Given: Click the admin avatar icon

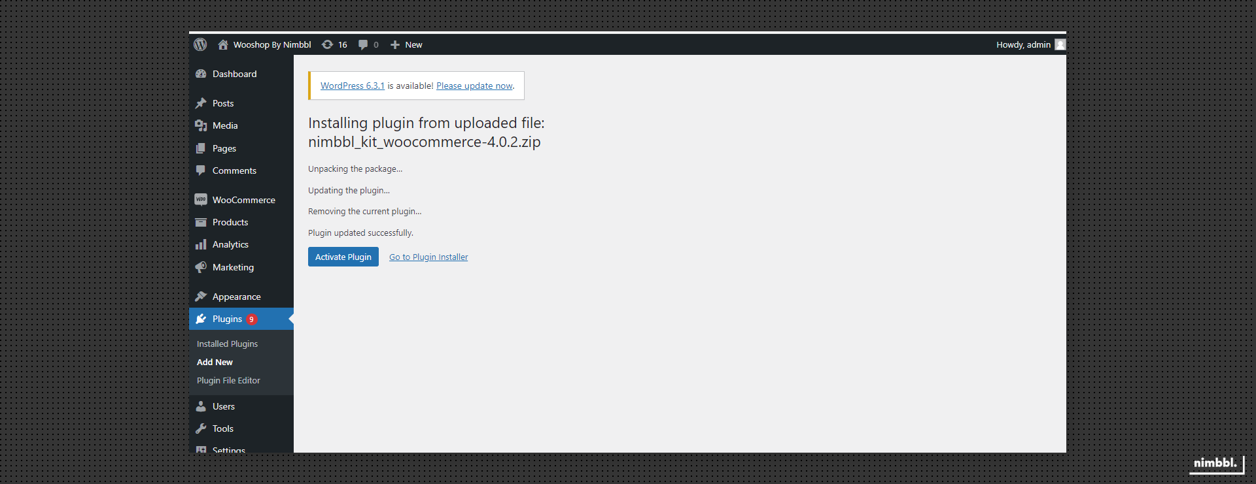Looking at the screenshot, I should click(x=1060, y=44).
